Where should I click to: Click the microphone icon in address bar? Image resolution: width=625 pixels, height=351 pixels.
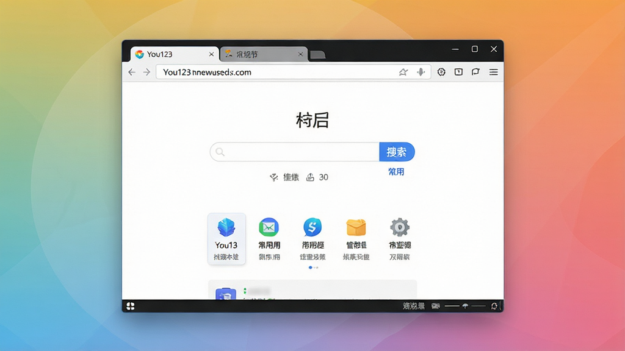[421, 72]
